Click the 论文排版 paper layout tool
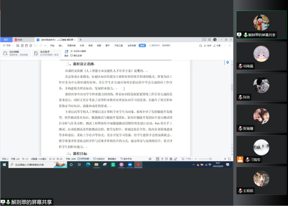The image size is (288, 206). click(16, 53)
